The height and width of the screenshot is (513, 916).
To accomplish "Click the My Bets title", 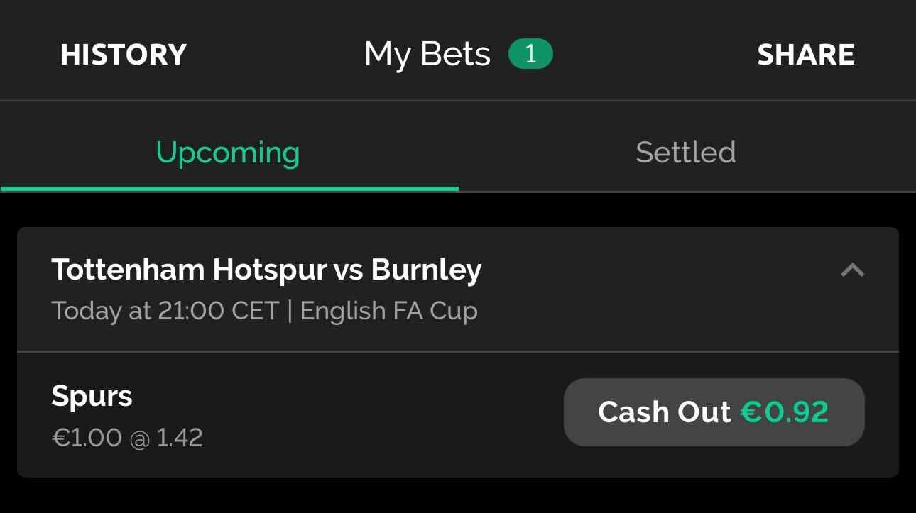I will (x=427, y=55).
